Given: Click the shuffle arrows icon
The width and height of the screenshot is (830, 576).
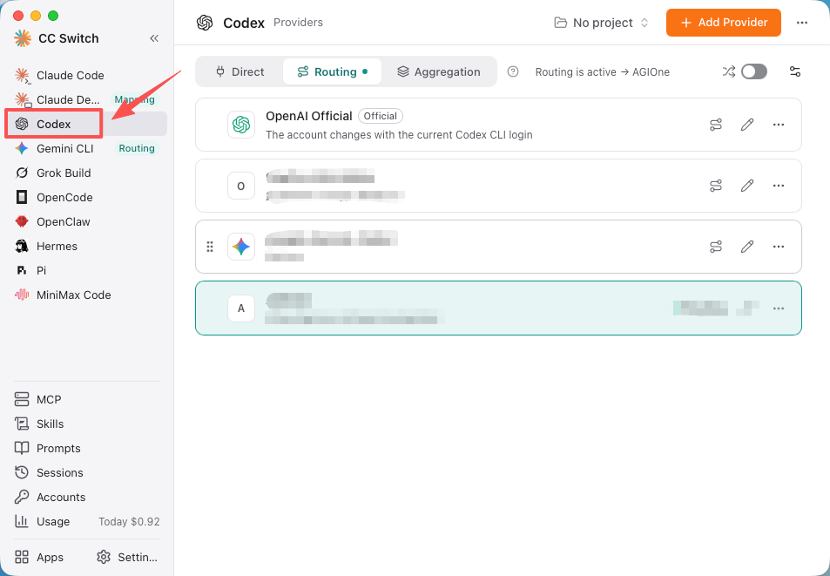Looking at the screenshot, I should coord(729,71).
